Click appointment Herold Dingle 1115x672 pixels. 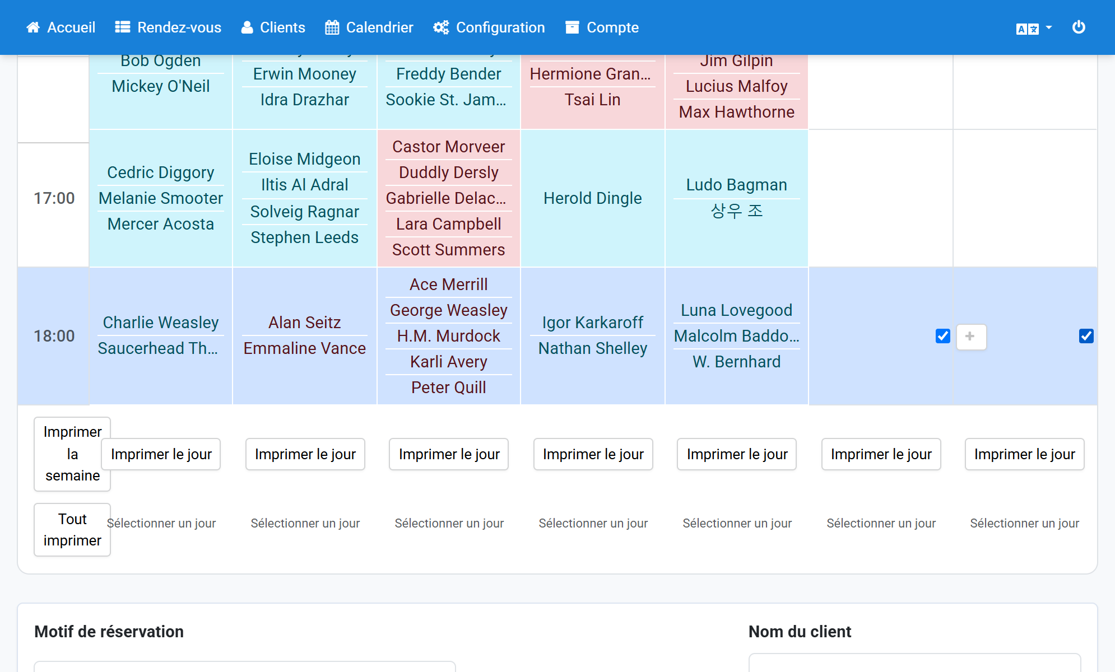coord(593,198)
